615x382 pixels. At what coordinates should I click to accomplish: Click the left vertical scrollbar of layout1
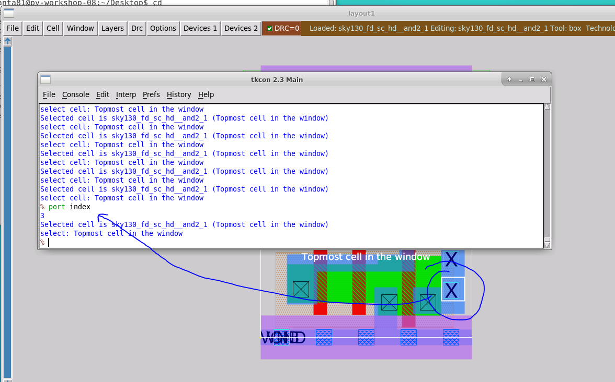[x=7, y=211]
